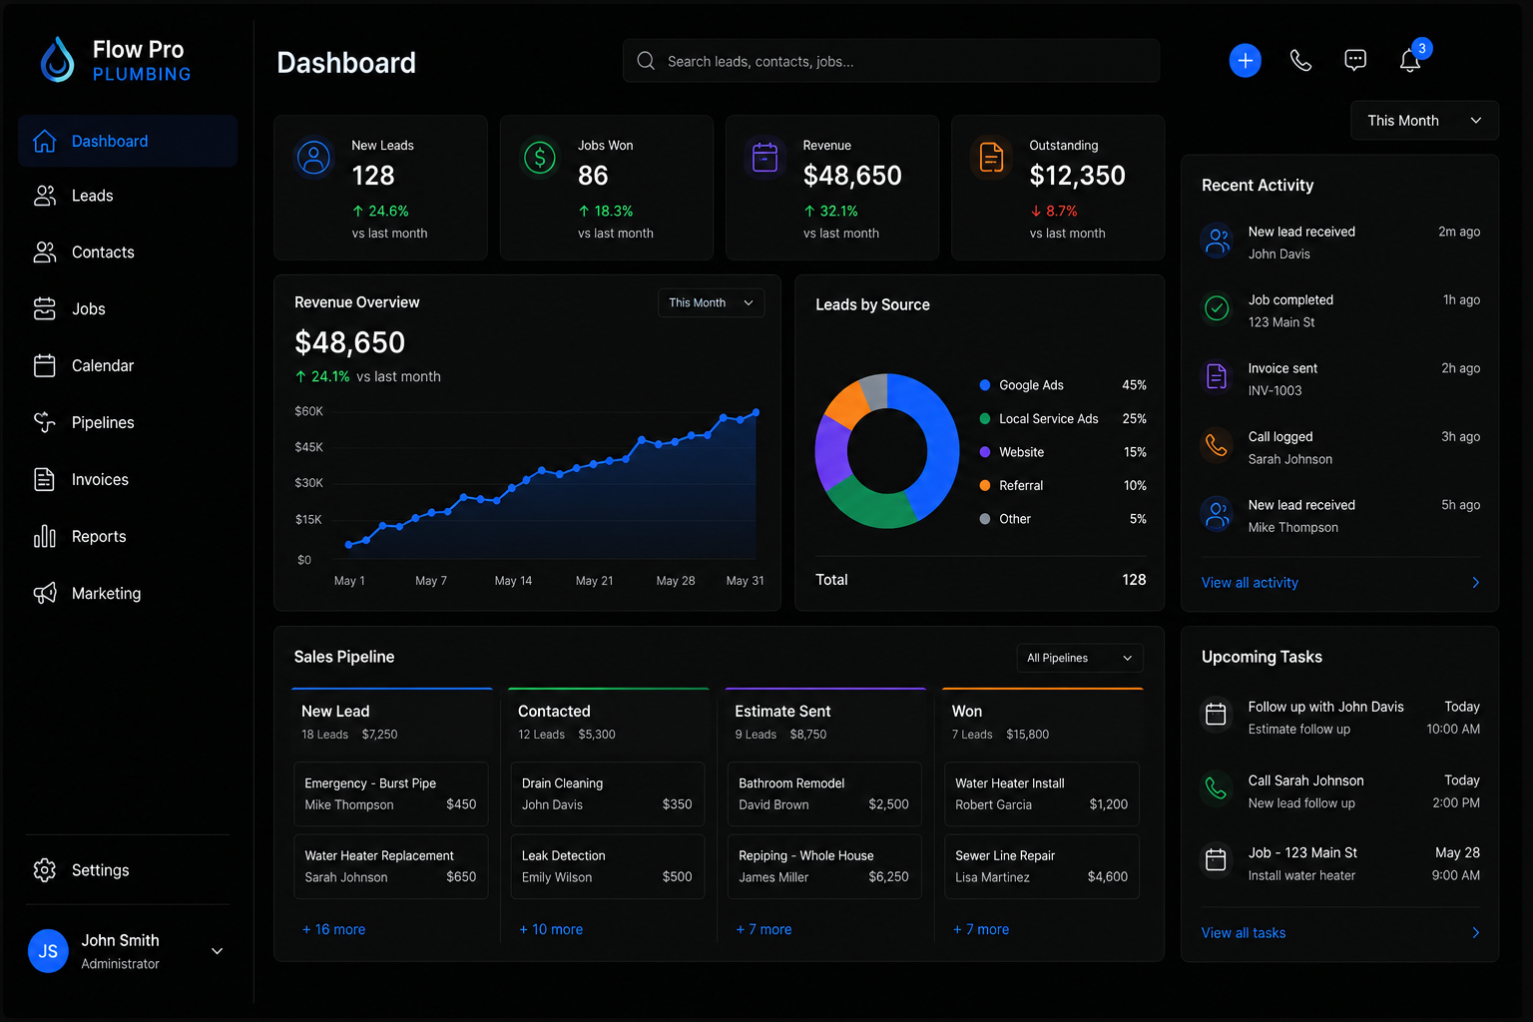
Task: Open the + 16 more link under New Lead
Action: [333, 929]
